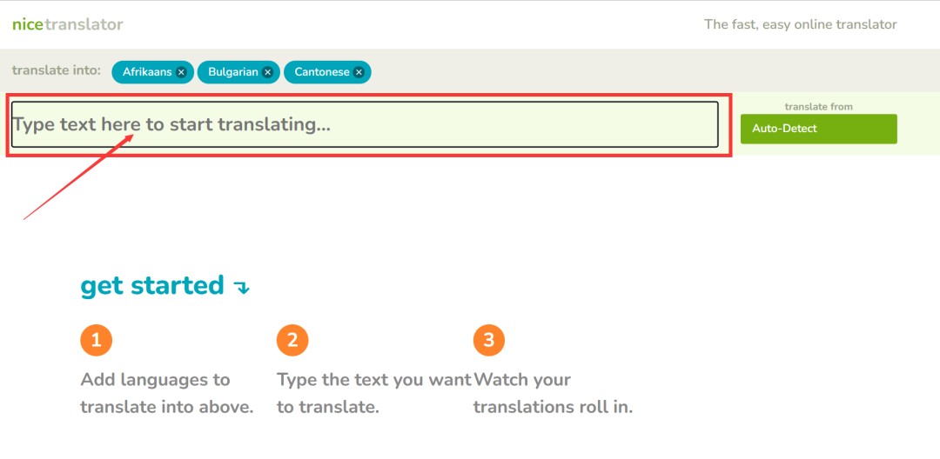Select the Cantonese language chip
The height and width of the screenshot is (459, 940).
pyautogui.click(x=321, y=72)
